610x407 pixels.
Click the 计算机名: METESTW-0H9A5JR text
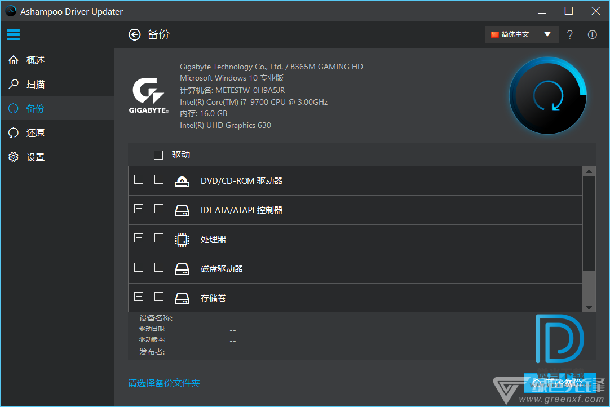pos(232,90)
